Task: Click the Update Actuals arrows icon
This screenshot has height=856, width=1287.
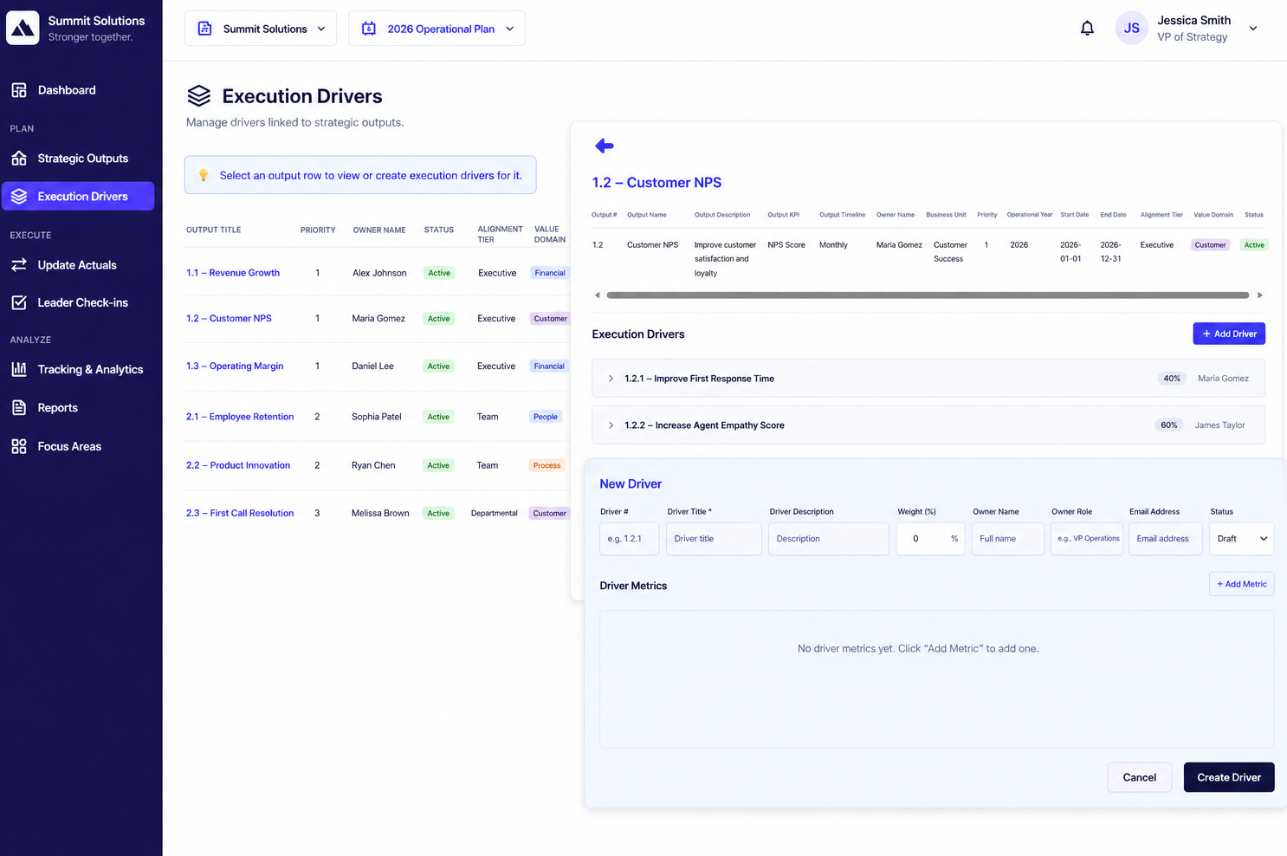Action: 19,265
